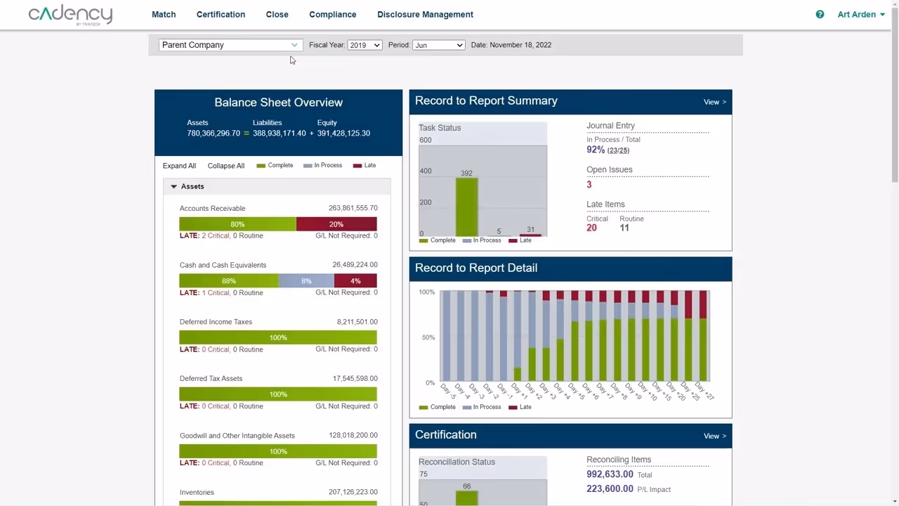The width and height of the screenshot is (899, 506).
Task: Collapse the Assets section
Action: 173,186
